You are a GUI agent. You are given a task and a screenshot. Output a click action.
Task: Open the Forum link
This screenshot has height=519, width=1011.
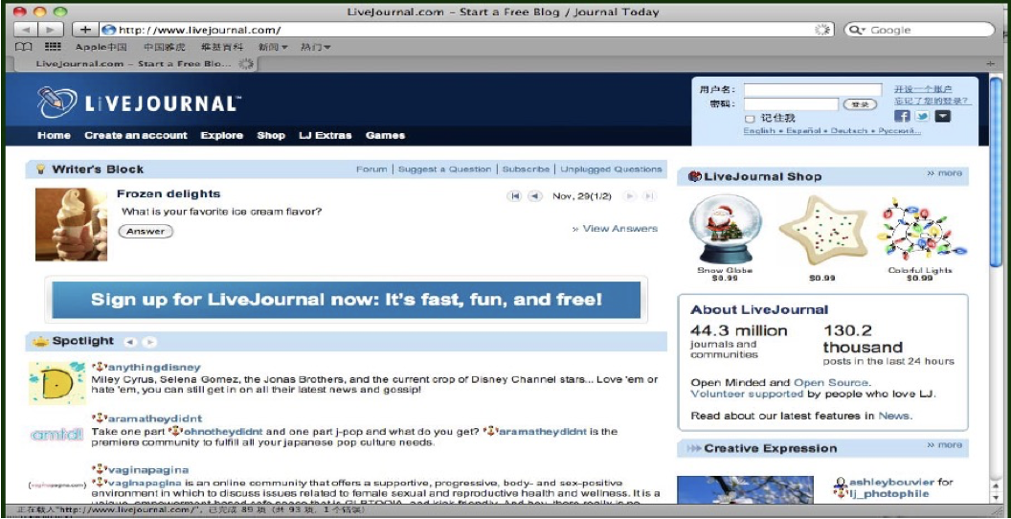pyautogui.click(x=371, y=169)
